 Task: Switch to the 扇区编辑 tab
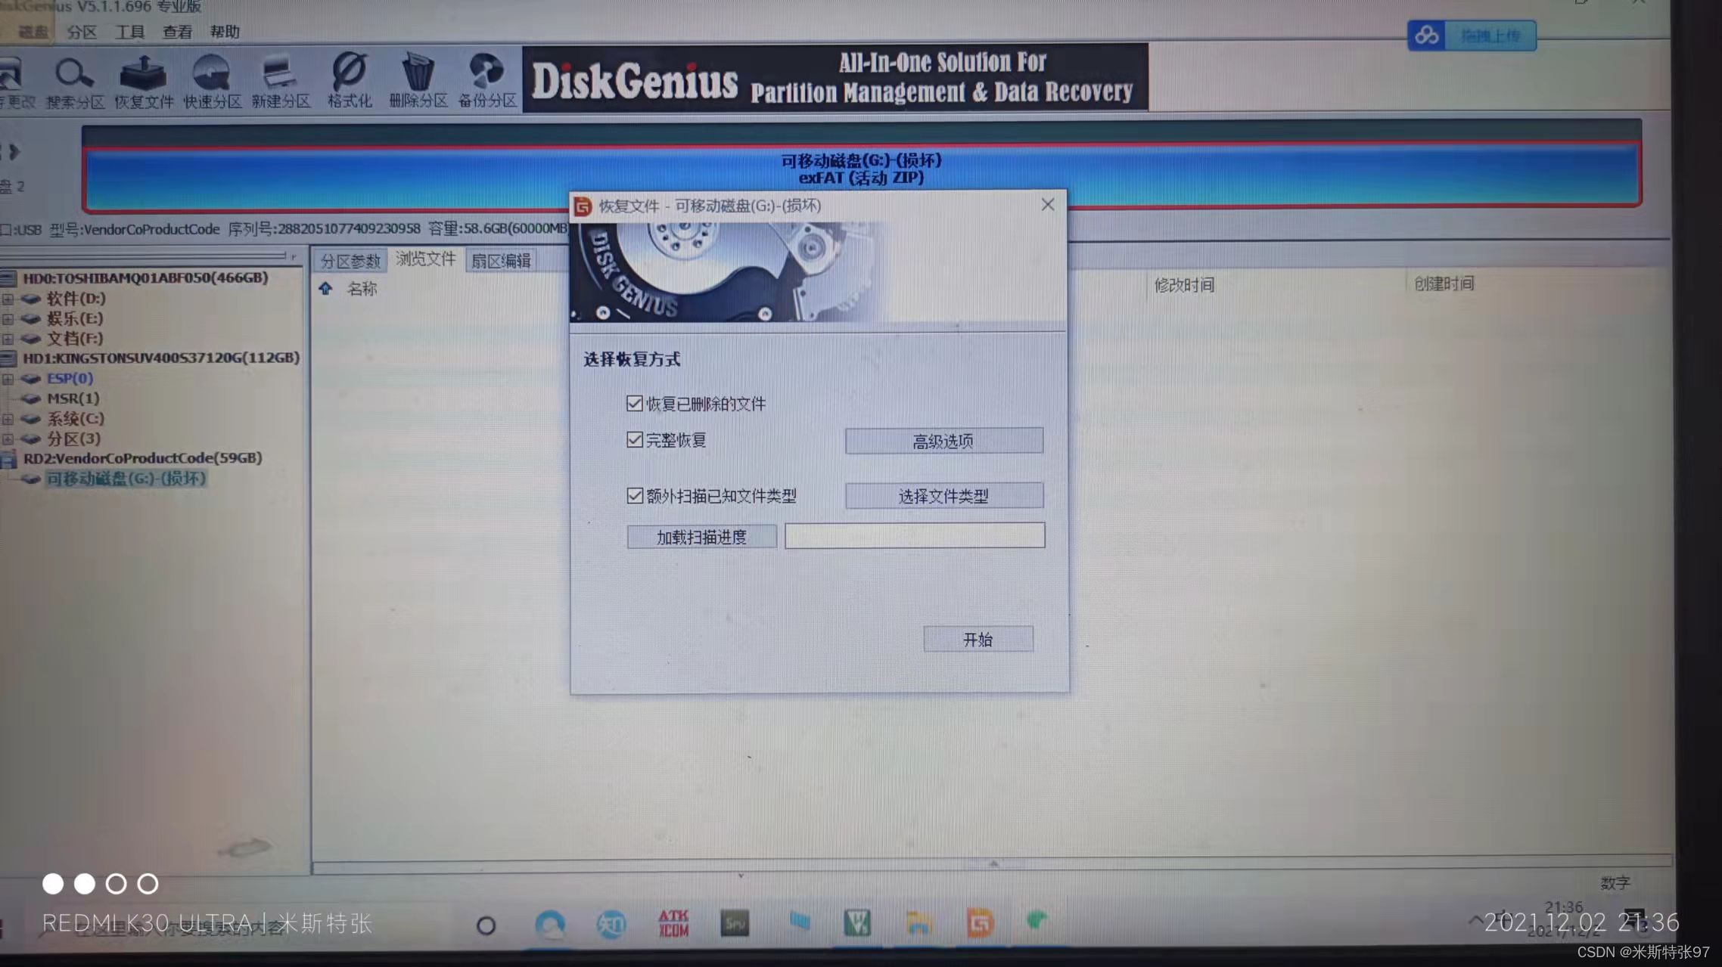pos(501,261)
